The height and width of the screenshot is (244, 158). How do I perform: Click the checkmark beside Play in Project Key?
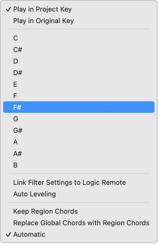pyautogui.click(x=8, y=9)
